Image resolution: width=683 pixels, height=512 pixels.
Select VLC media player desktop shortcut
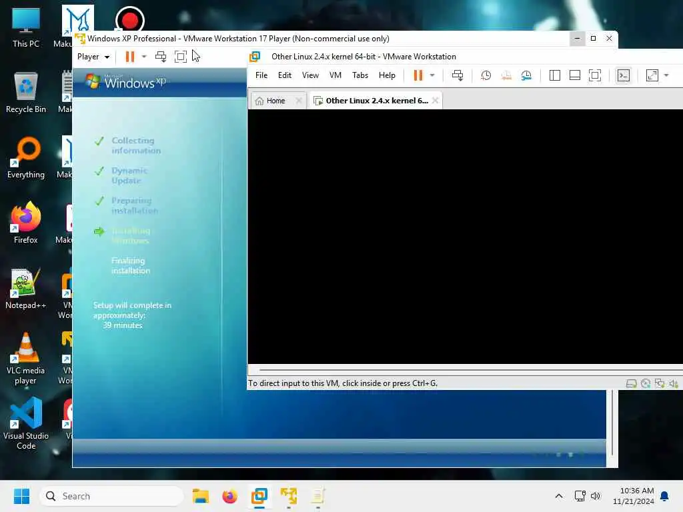pos(26,358)
